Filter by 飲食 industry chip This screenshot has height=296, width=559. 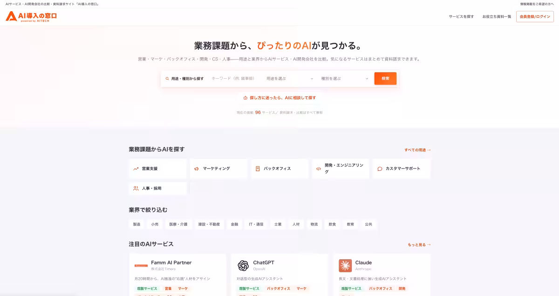click(x=333, y=224)
